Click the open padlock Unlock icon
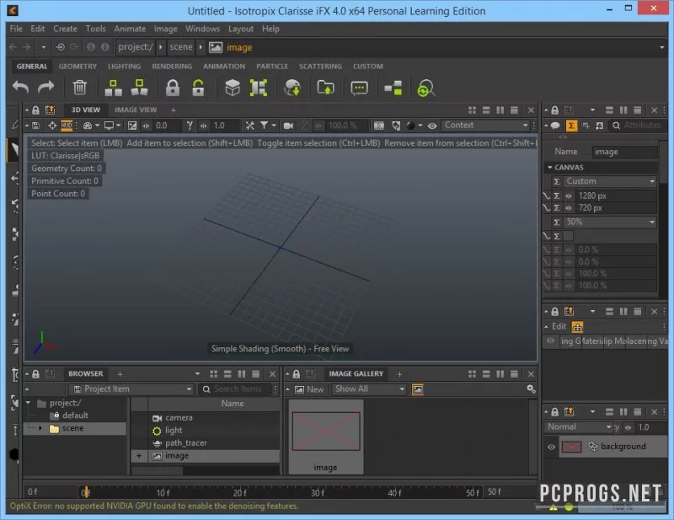Screen dimensions: 674x520 [198, 88]
